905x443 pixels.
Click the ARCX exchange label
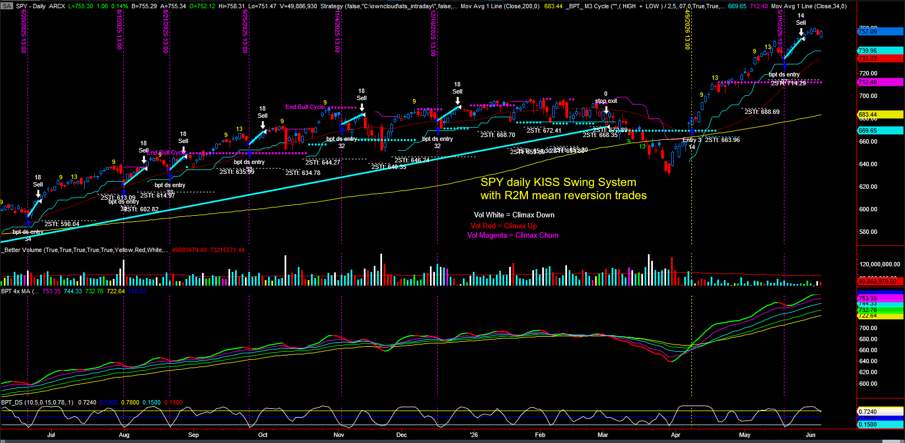[x=57, y=6]
